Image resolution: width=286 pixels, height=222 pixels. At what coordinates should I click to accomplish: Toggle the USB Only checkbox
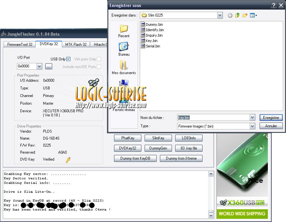68,59
